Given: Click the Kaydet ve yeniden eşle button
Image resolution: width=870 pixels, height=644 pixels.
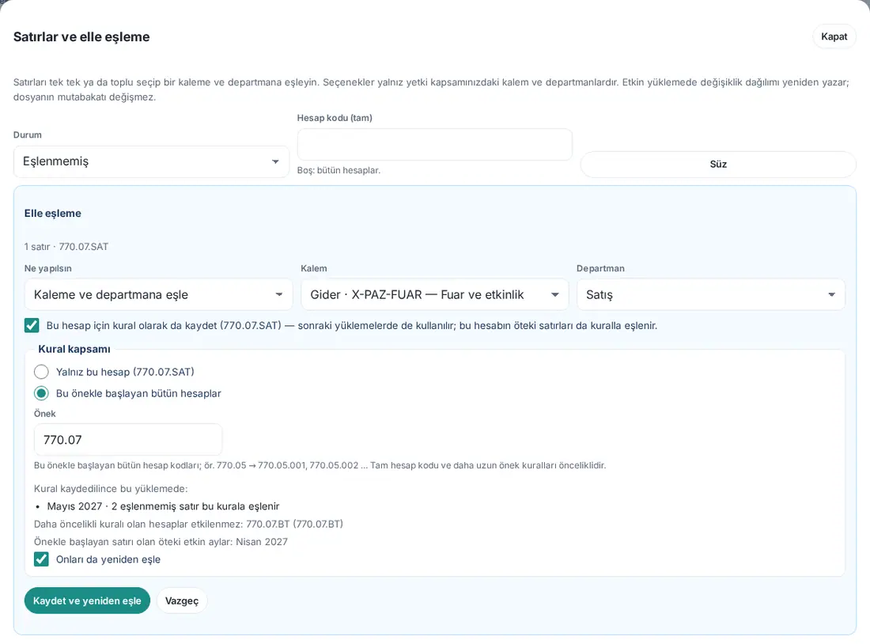Looking at the screenshot, I should click(87, 600).
